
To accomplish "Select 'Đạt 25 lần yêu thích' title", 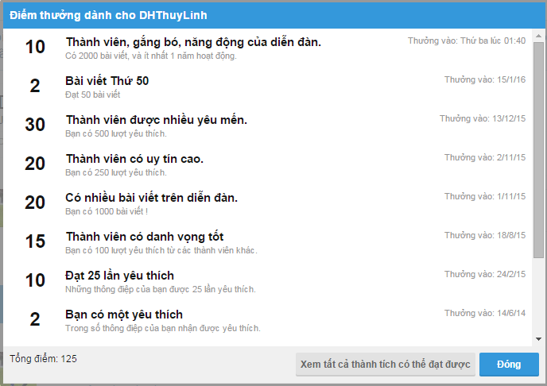I will (x=119, y=276).
